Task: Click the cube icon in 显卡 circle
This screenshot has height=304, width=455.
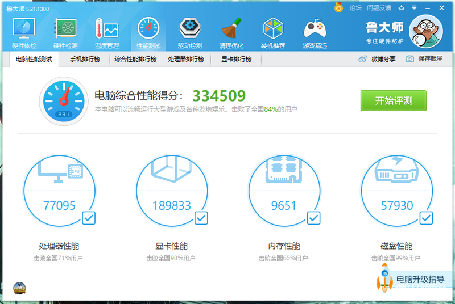Action: click(x=171, y=169)
